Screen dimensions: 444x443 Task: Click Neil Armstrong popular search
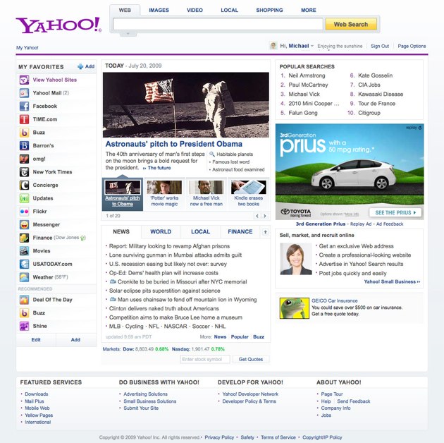coord(307,75)
